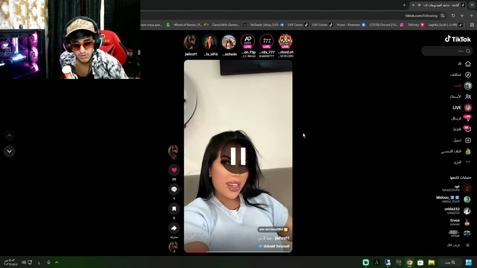
Task: Go back in browser history
Action: [471, 16]
